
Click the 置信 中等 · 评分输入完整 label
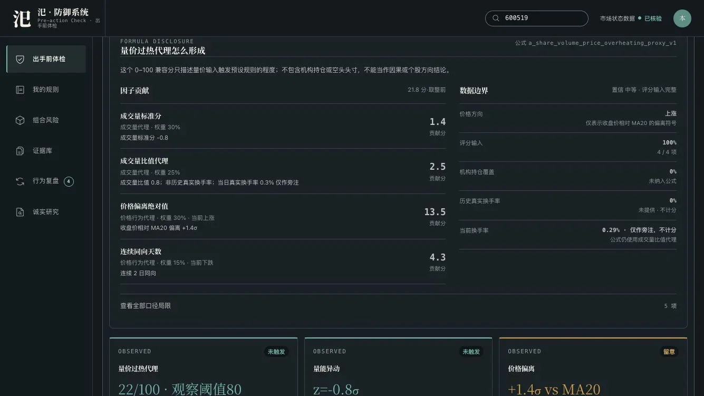[644, 90]
